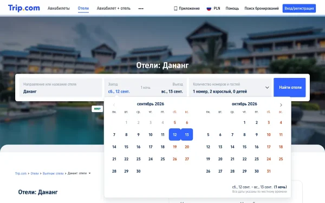The width and height of the screenshot is (325, 203).
Task: Pick September 25 in the calendar
Action: click(162, 159)
